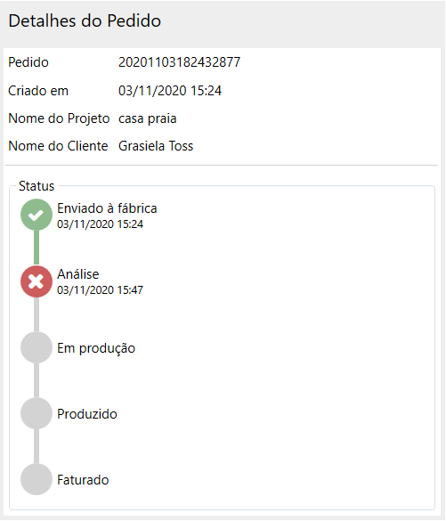Viewport: 446px width, 521px height.
Task: Click the Criado em date value
Action: (x=170, y=91)
